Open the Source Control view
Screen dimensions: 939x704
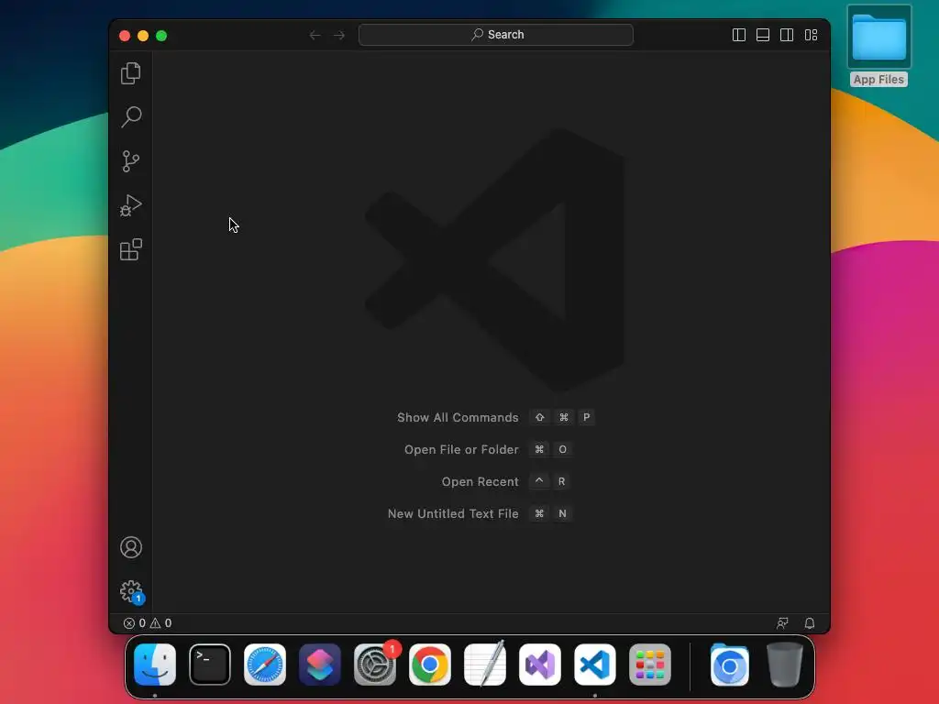130,161
